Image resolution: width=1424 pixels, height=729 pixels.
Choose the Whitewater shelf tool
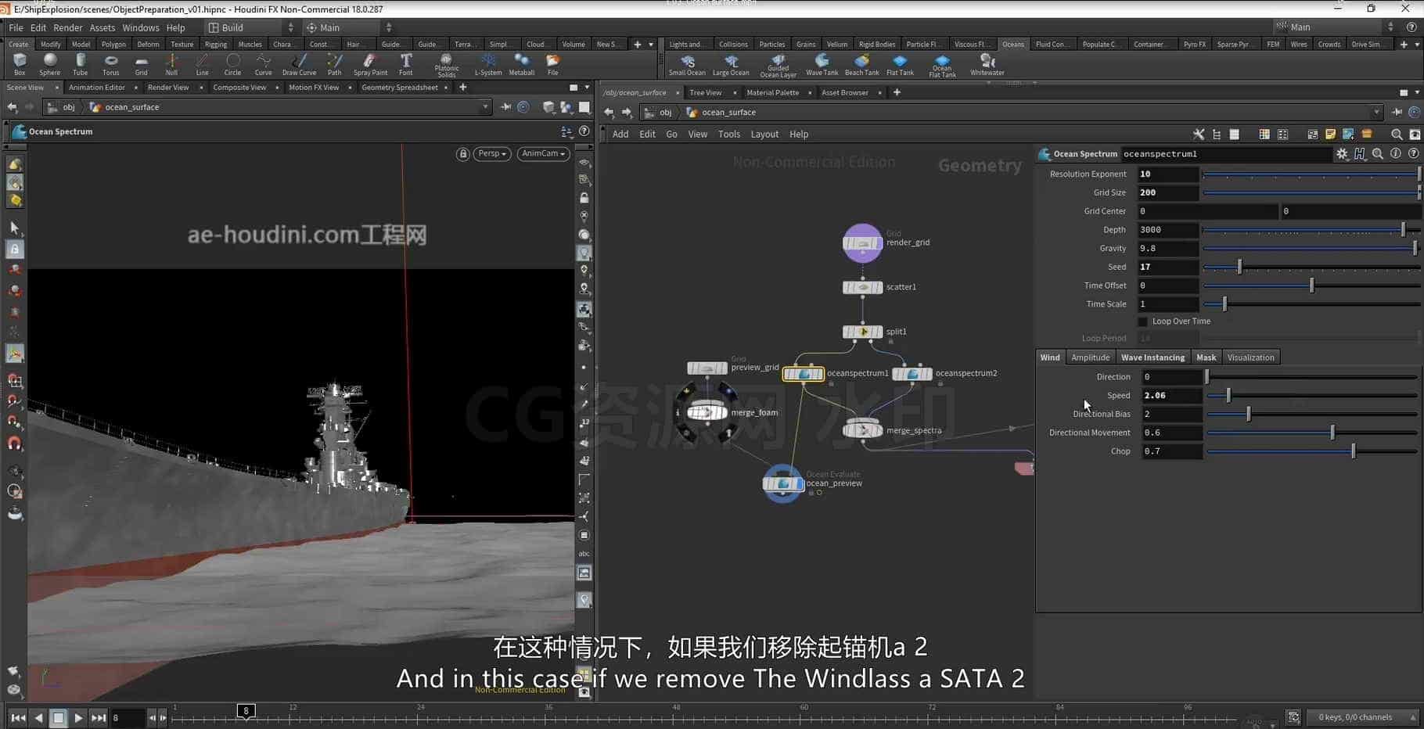(987, 64)
